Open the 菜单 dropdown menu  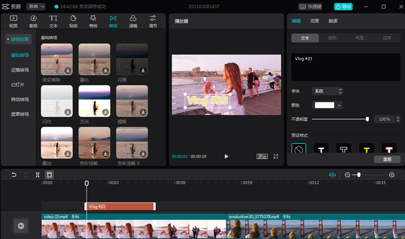(x=35, y=7)
